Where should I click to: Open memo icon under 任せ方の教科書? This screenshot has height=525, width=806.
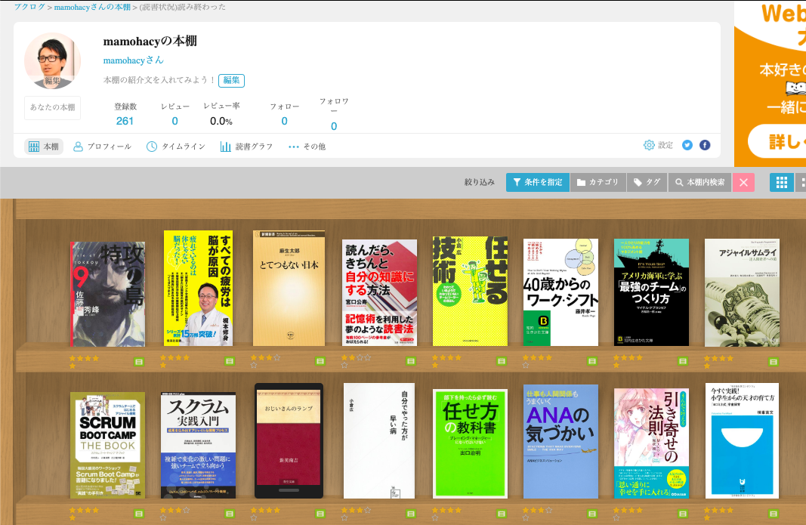pyautogui.click(x=501, y=514)
